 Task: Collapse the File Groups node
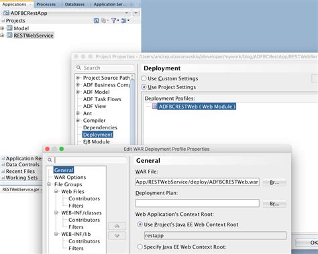click(49, 184)
